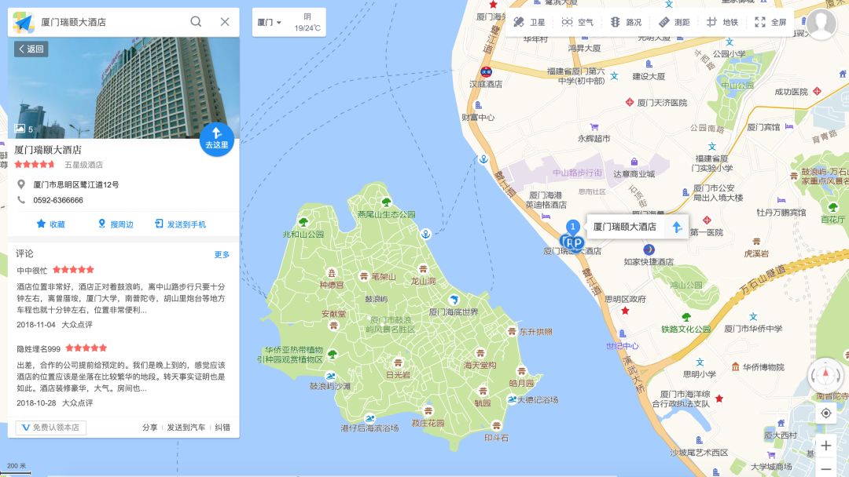Open the hotel photo thumbnail
849x477 pixels.
(x=123, y=88)
